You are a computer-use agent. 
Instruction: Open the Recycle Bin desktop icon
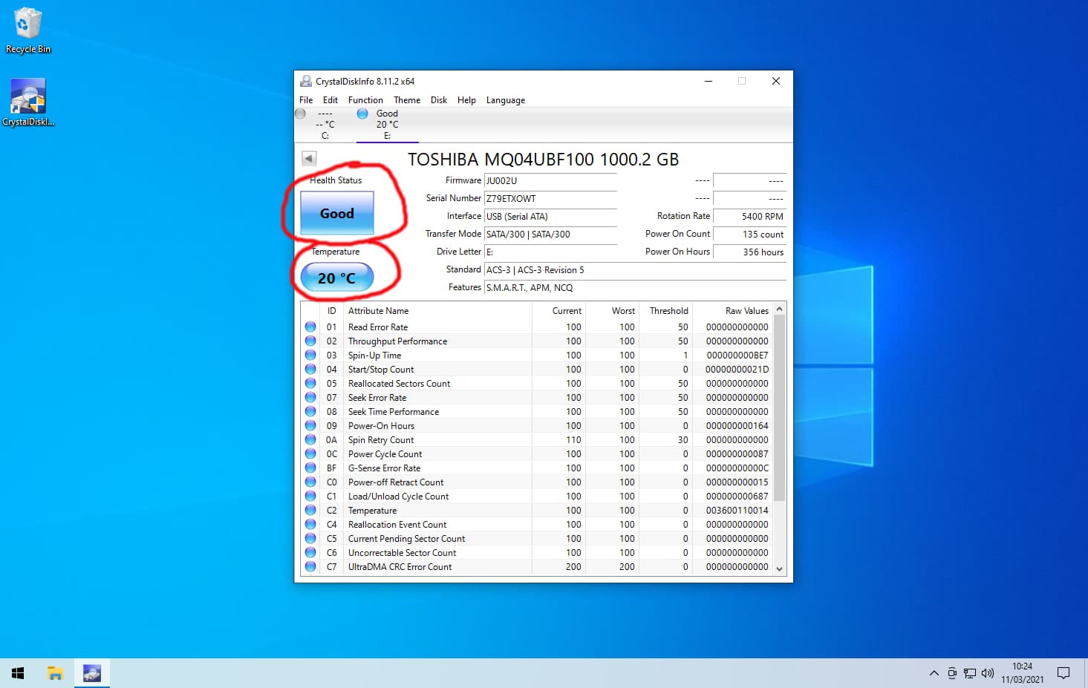pos(28,30)
